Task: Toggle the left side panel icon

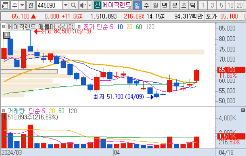Action: tap(5, 5)
